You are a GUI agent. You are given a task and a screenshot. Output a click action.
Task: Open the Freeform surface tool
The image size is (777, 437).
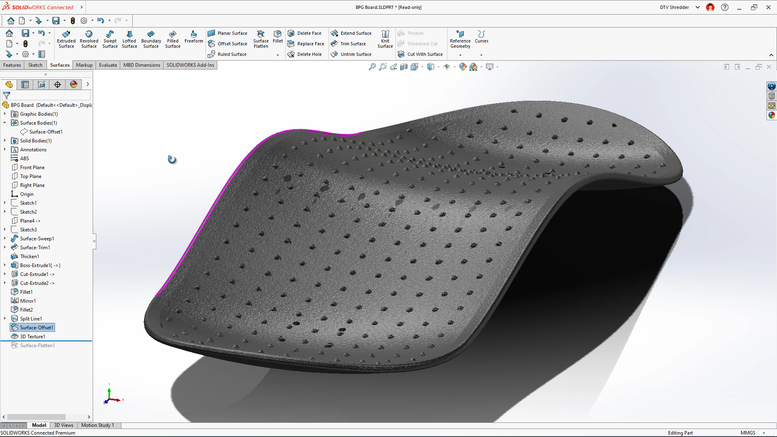pos(193,39)
